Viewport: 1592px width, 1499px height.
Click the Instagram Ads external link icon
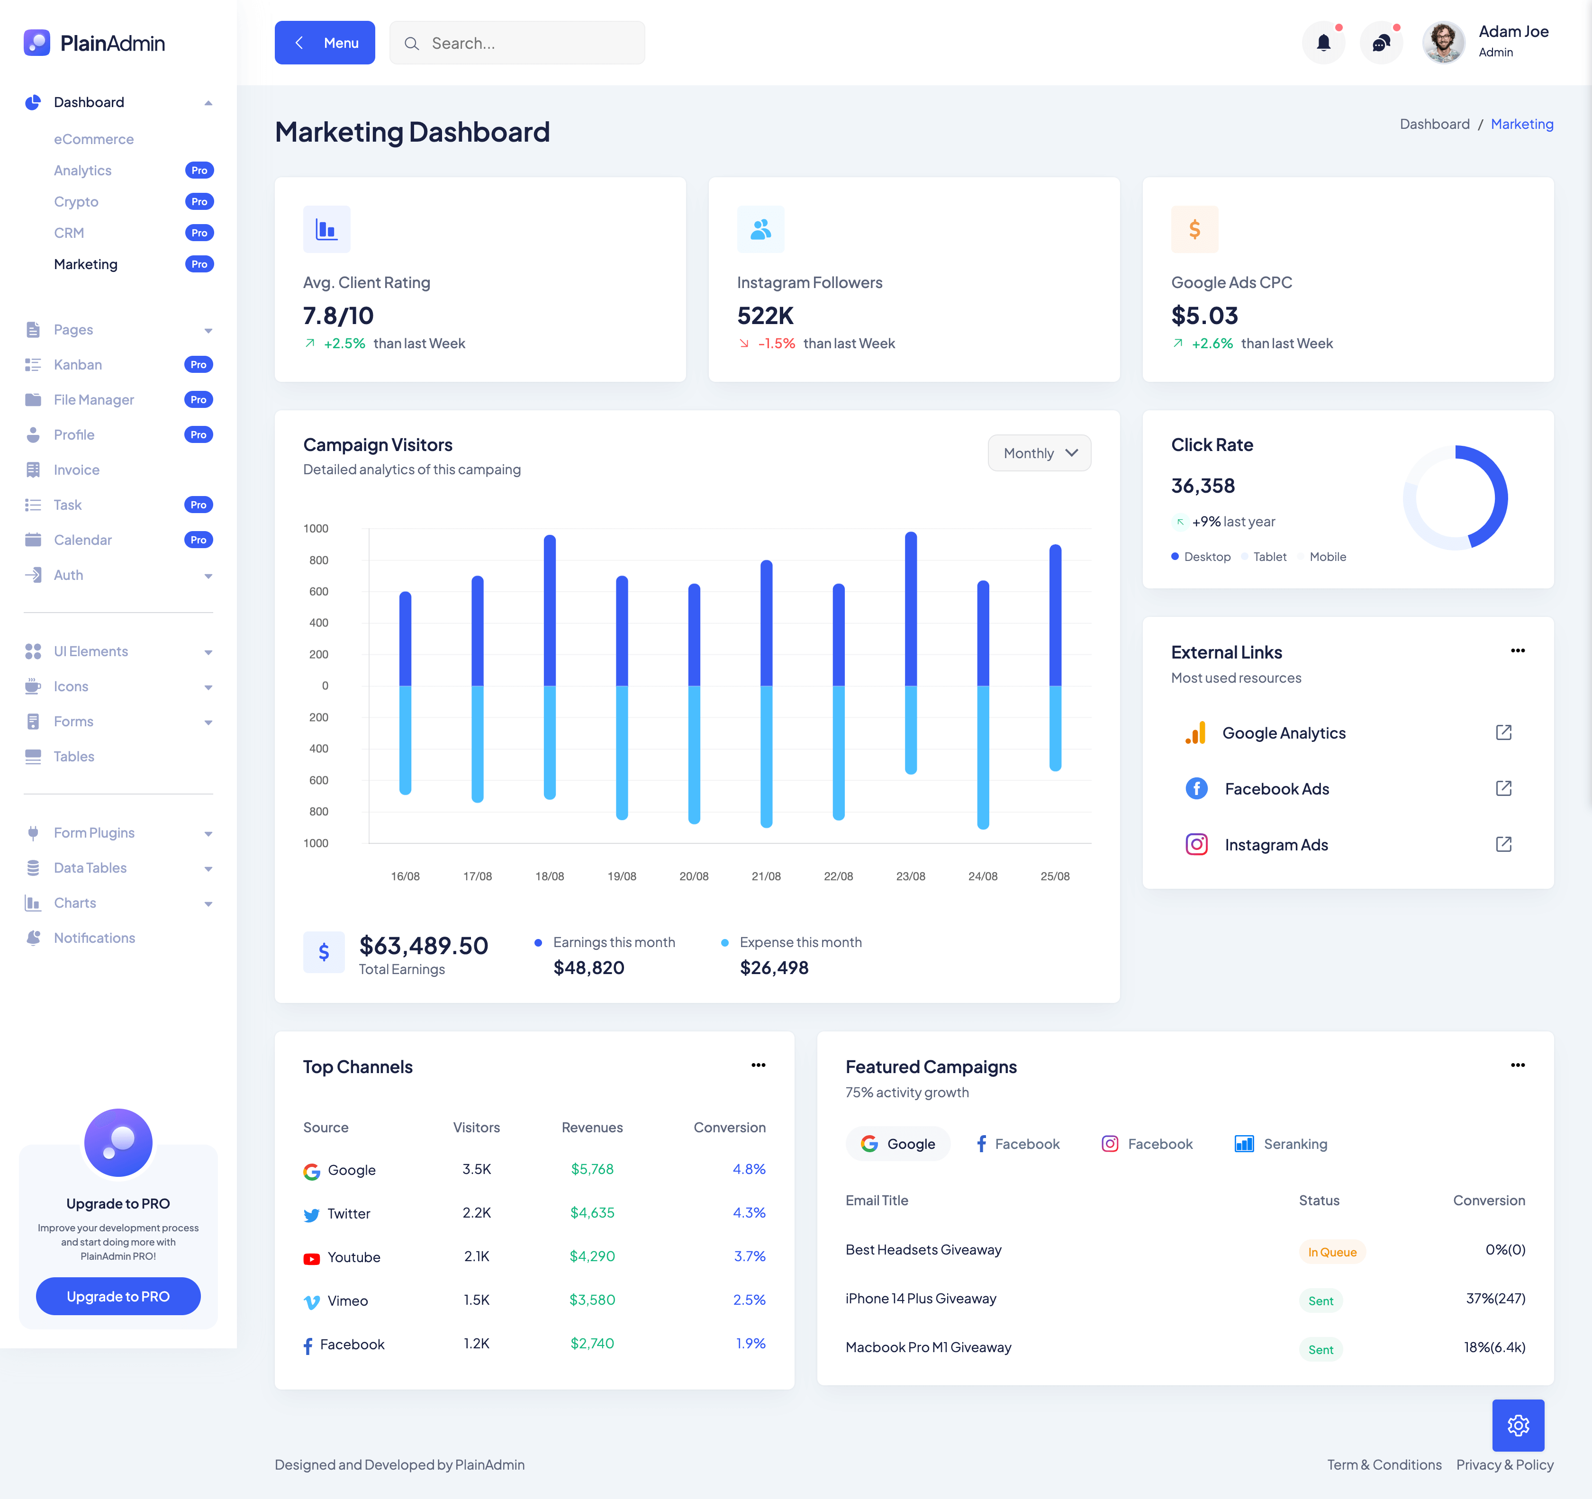(1505, 844)
